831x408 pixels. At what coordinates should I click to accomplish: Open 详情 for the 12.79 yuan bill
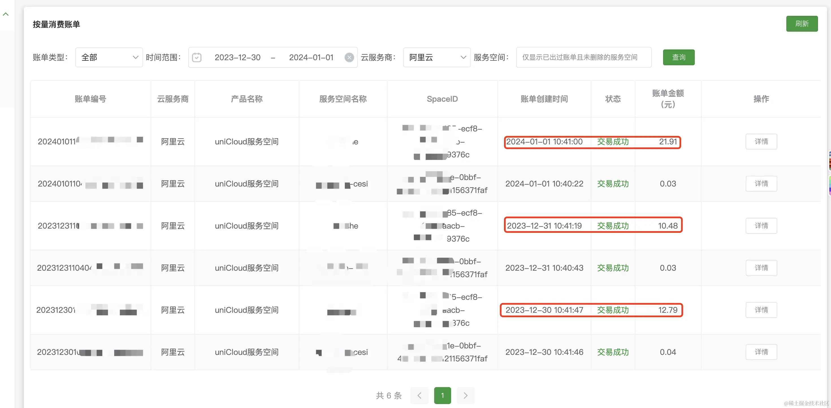pyautogui.click(x=761, y=310)
